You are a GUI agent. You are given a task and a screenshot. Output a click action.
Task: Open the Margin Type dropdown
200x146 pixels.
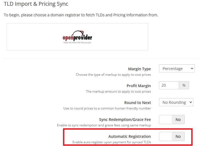point(177,68)
